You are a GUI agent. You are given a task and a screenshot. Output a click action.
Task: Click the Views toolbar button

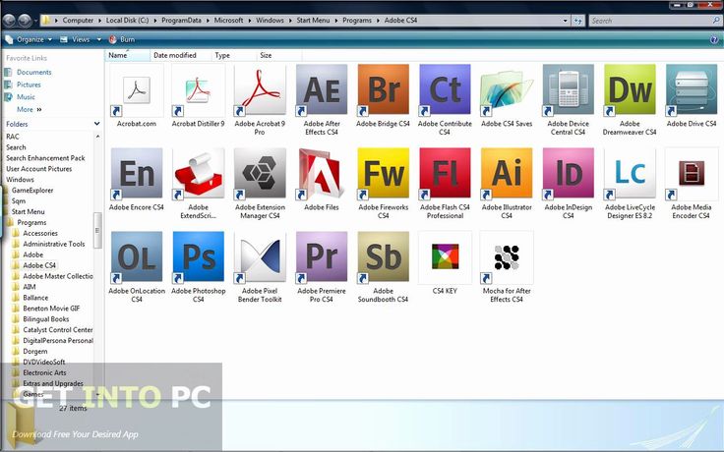click(76, 39)
